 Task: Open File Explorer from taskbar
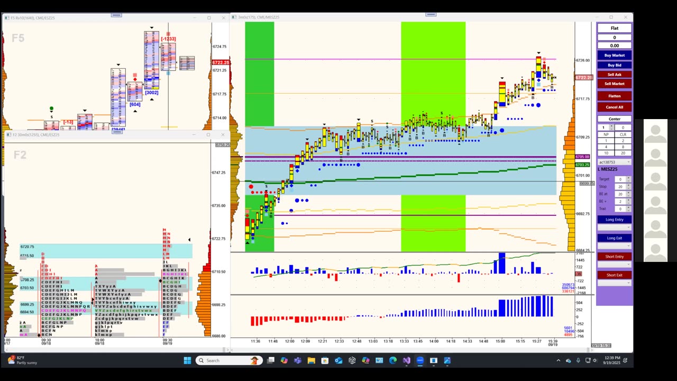click(x=311, y=360)
